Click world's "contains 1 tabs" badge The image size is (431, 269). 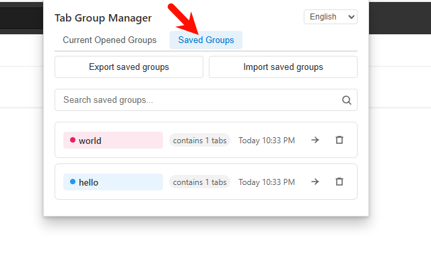[199, 141]
